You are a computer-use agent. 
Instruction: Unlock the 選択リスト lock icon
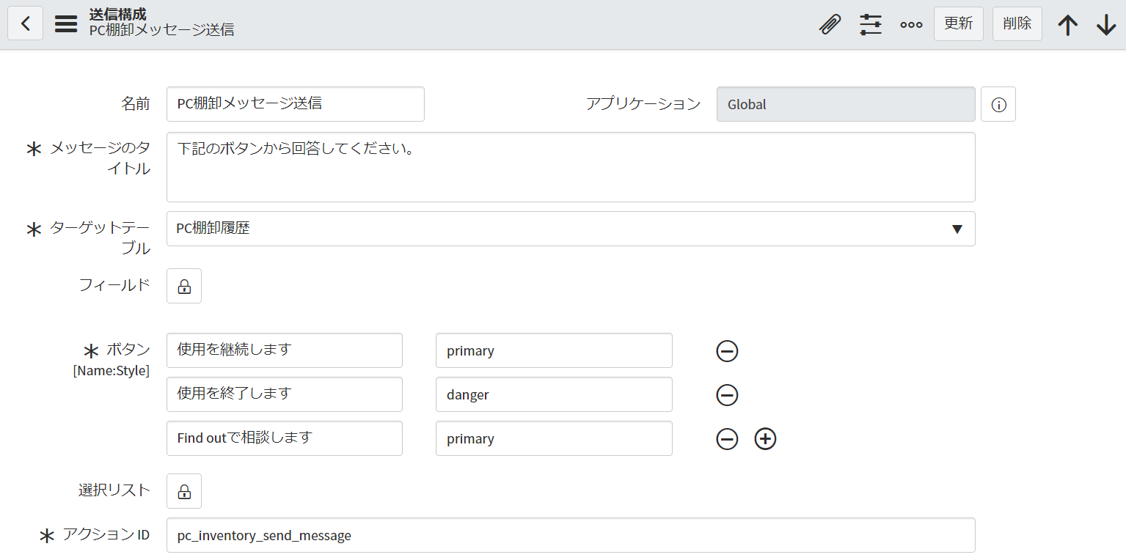[184, 491]
